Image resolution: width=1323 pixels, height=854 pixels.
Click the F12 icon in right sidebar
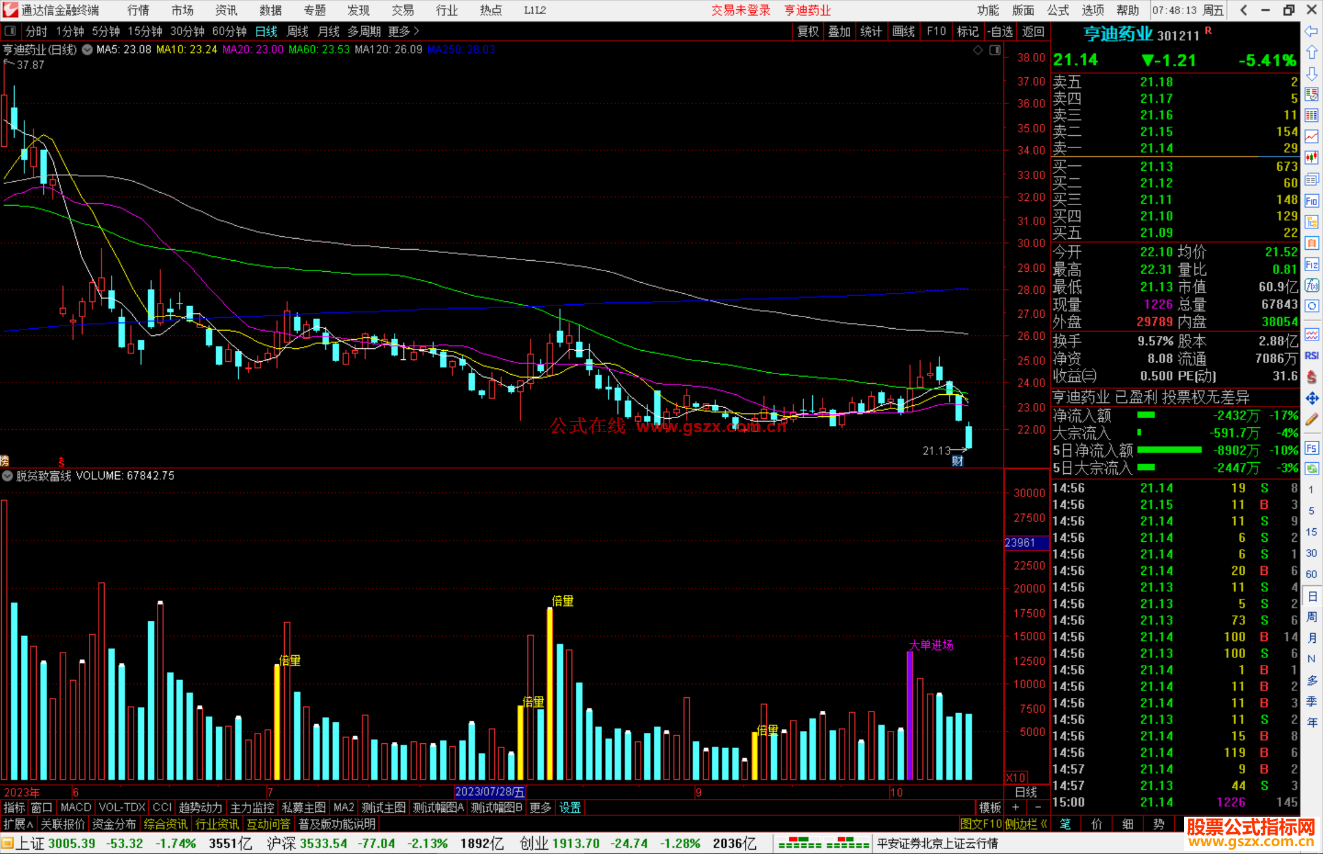[x=1311, y=264]
